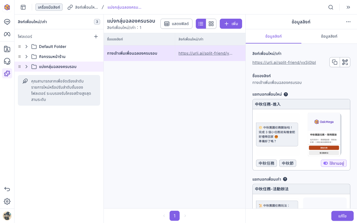Open the Meta icon in sidebar
The height and width of the screenshot is (223, 357).
7,34
